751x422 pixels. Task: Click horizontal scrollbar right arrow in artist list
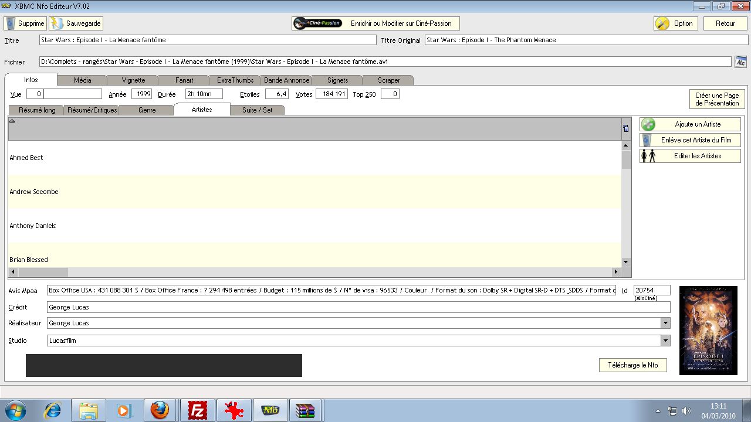pos(616,272)
